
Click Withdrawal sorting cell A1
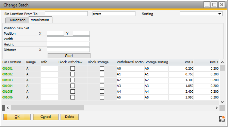pos(130,74)
